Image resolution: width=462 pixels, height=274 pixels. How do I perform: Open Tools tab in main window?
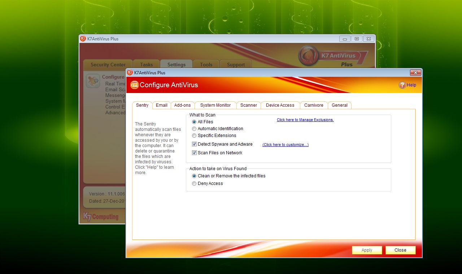(206, 65)
